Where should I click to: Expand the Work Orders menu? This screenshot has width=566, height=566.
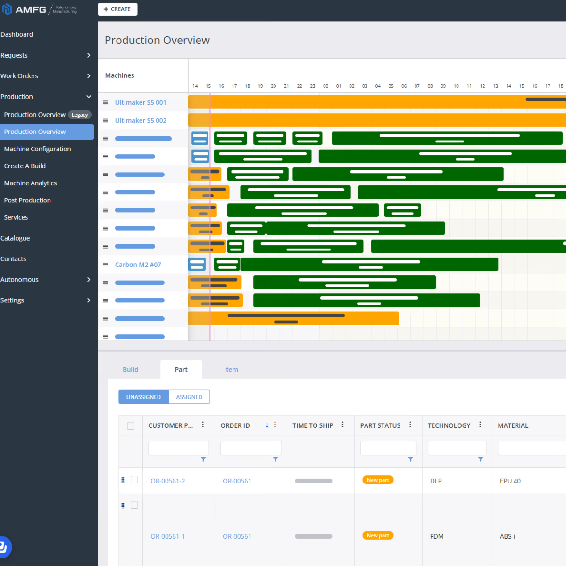[x=89, y=76]
